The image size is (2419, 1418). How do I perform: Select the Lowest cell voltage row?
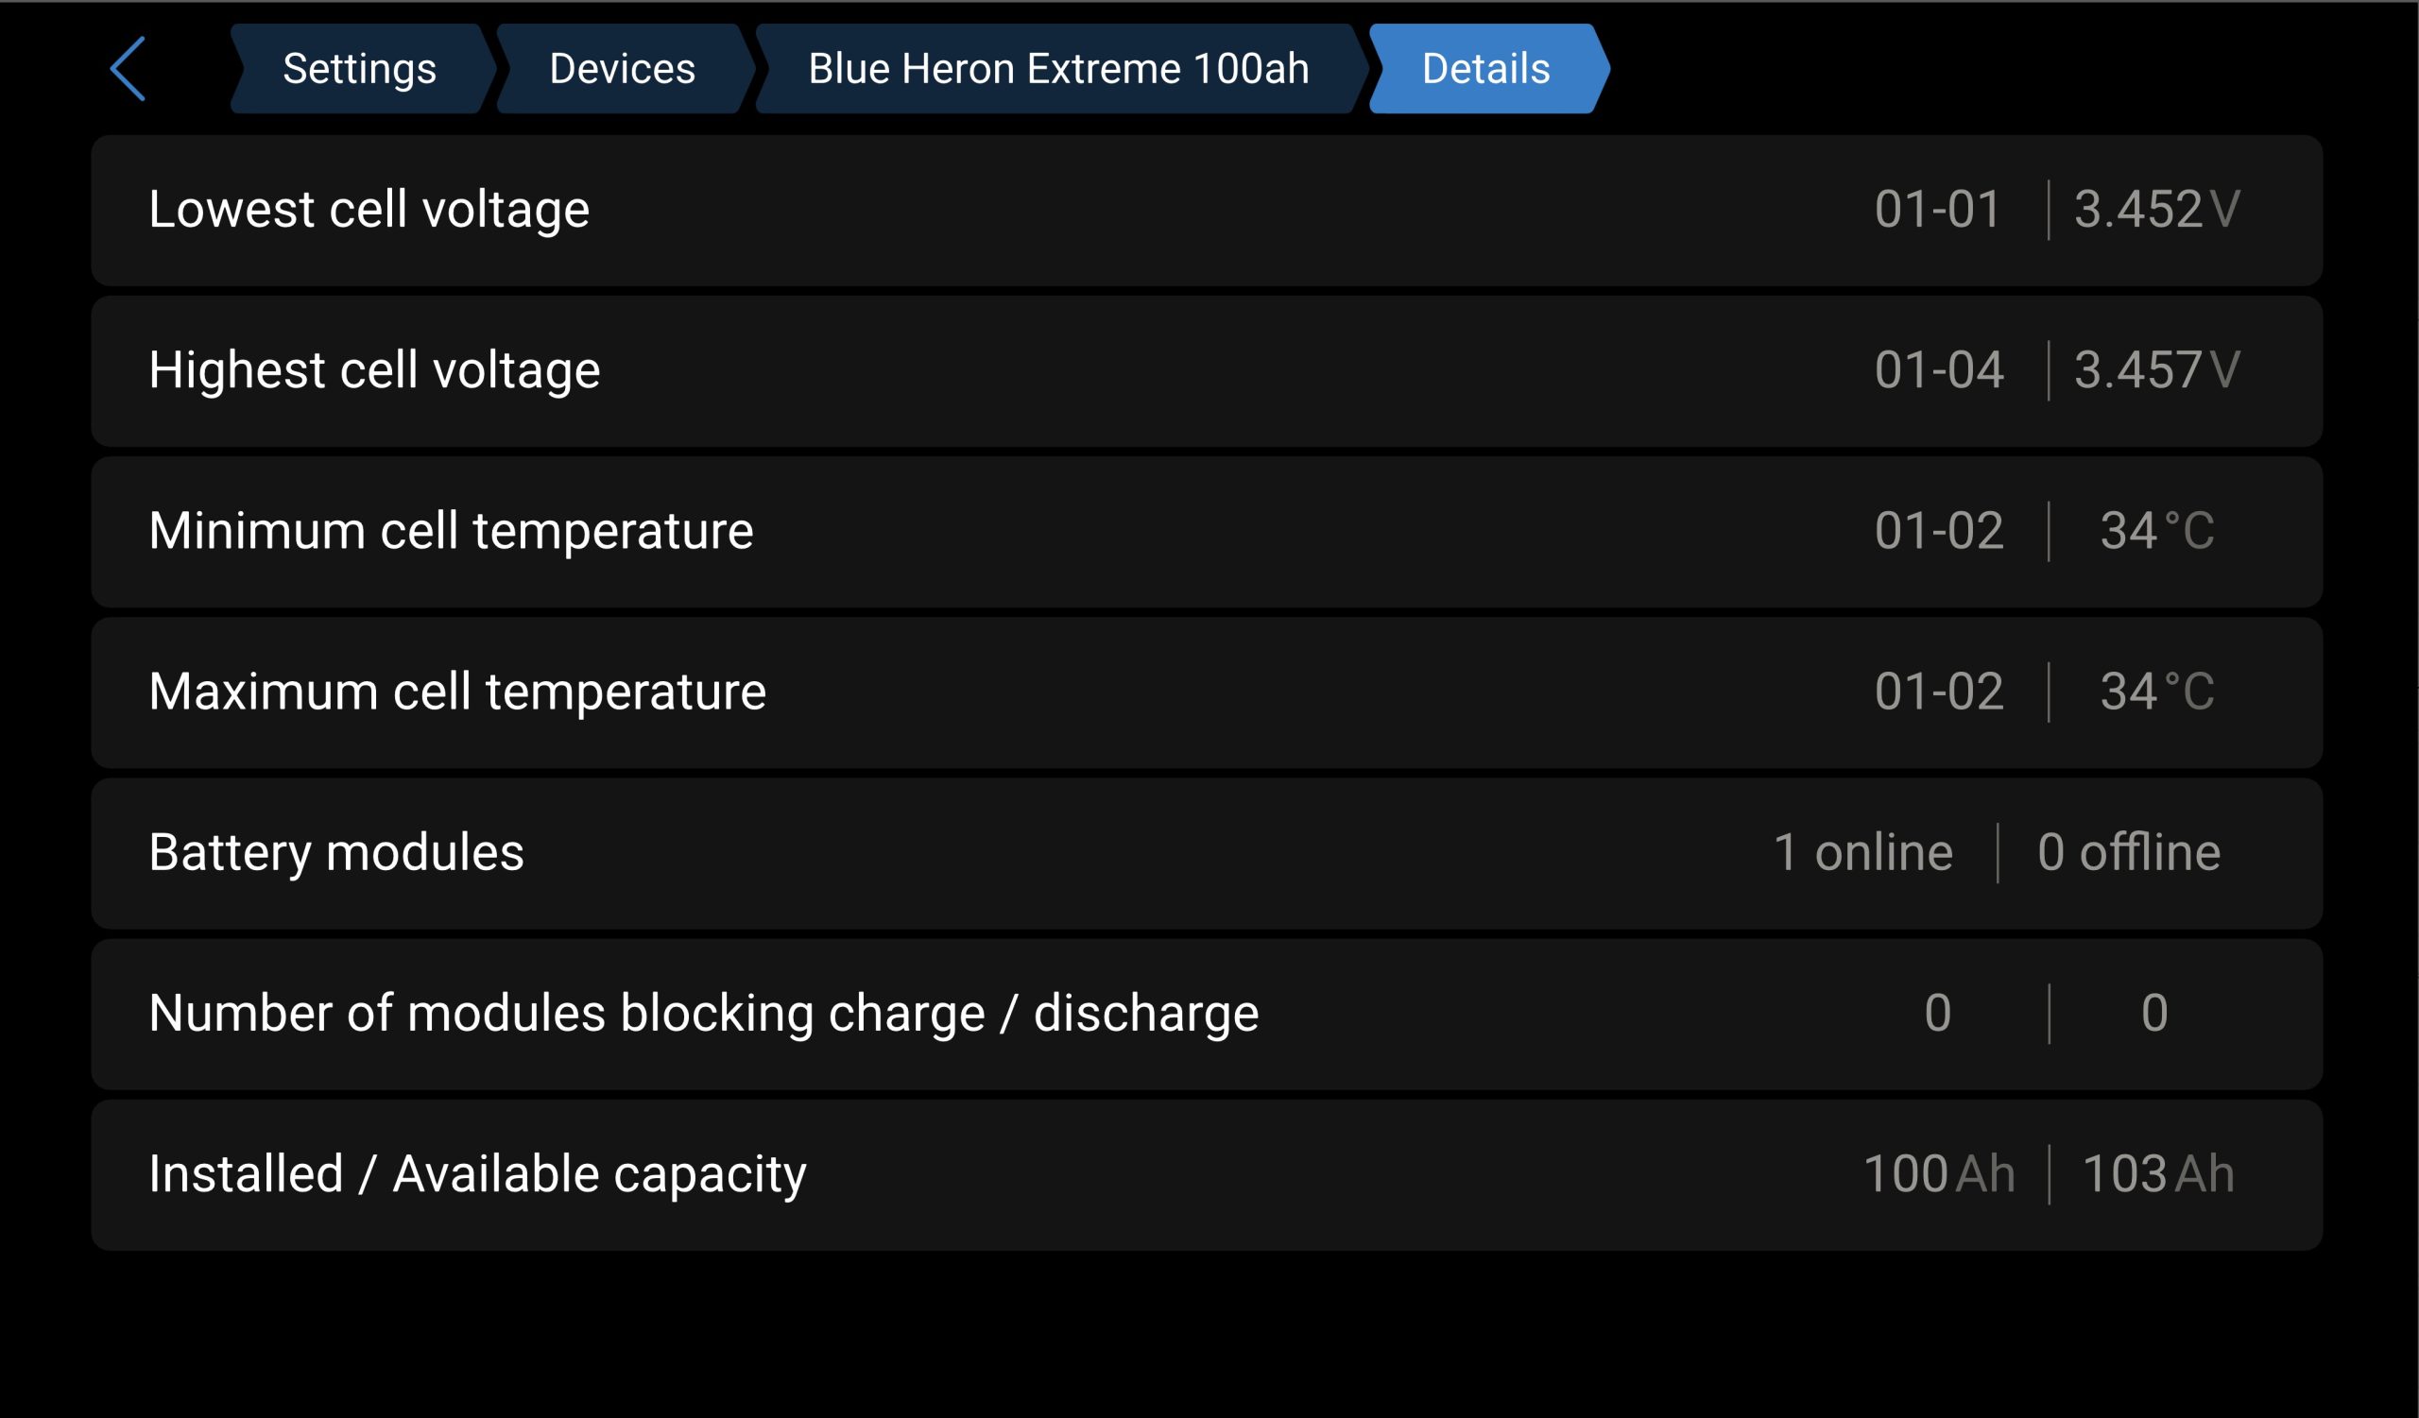(1206, 210)
